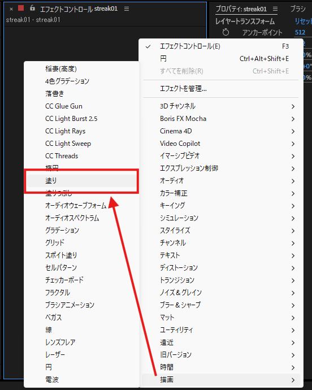The image size is (312, 390).
Task: Switch to the ブラシ tab
Action: (297, 9)
